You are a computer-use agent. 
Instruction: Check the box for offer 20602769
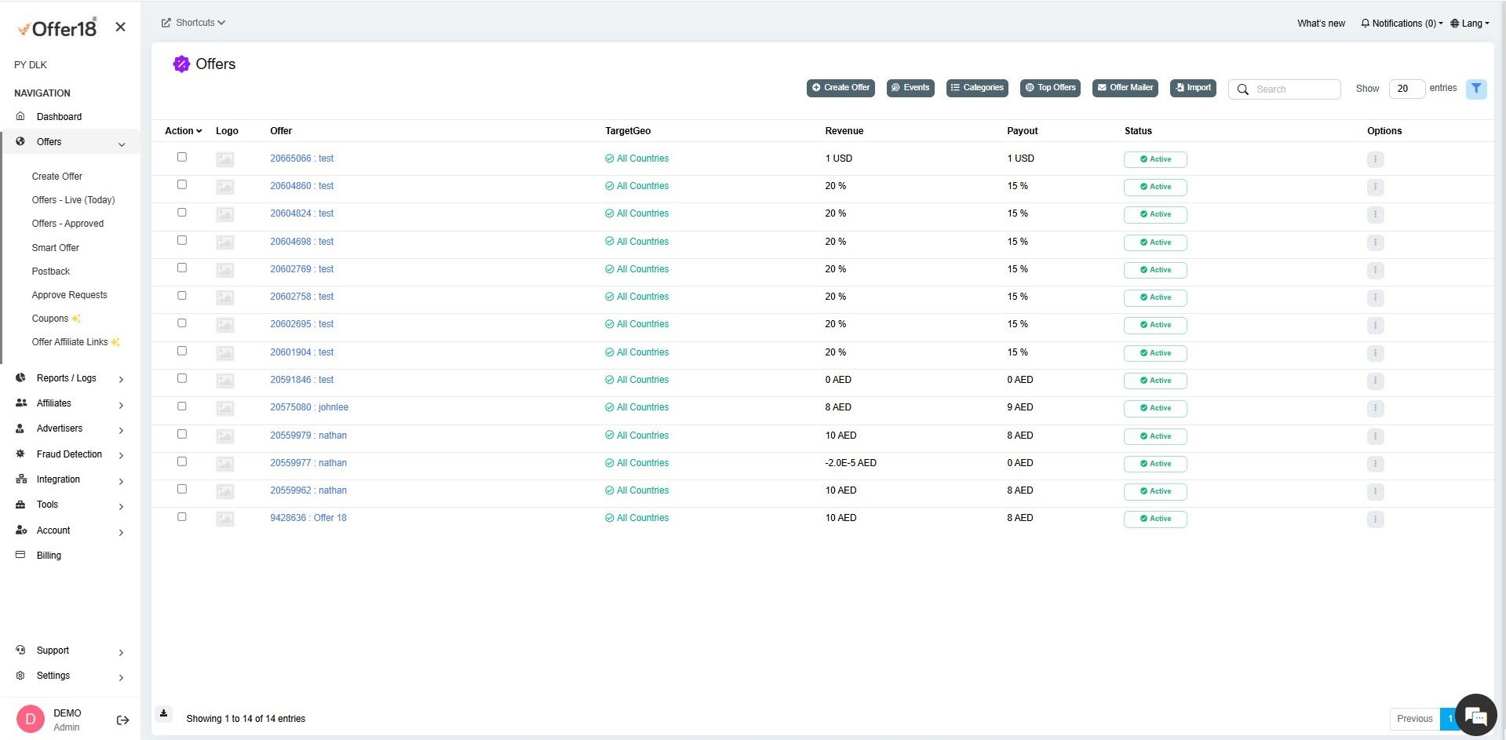(182, 268)
